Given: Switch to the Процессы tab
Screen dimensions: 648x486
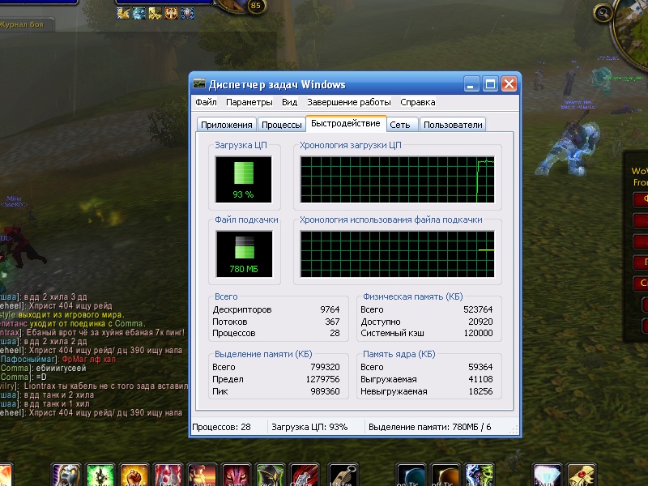Looking at the screenshot, I should tap(281, 125).
